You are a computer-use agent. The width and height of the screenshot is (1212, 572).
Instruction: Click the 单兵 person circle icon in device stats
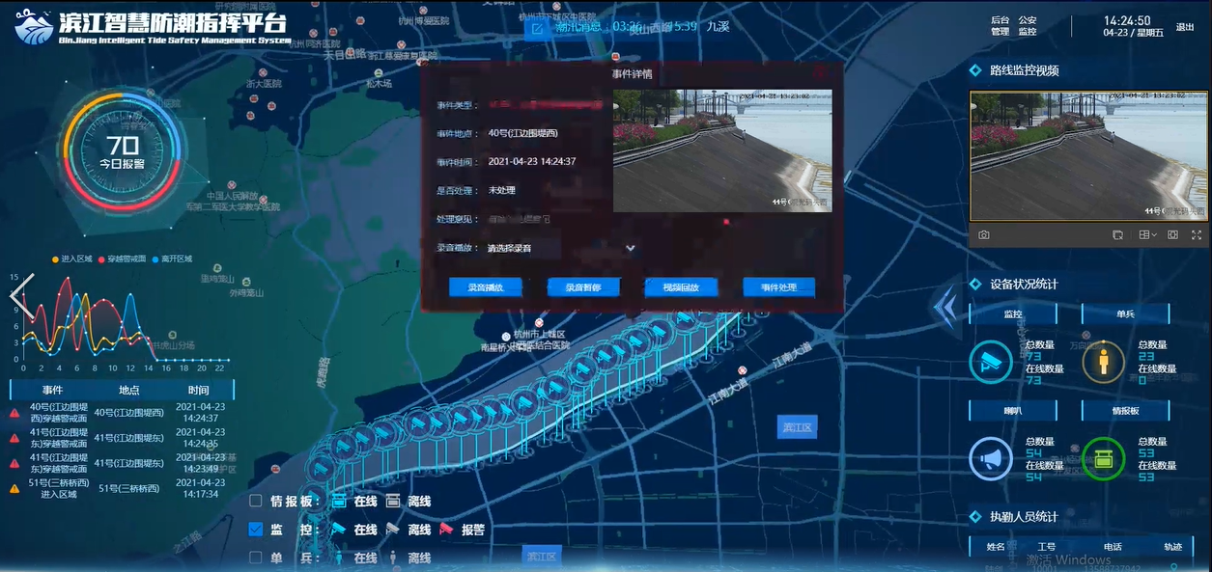[1103, 363]
